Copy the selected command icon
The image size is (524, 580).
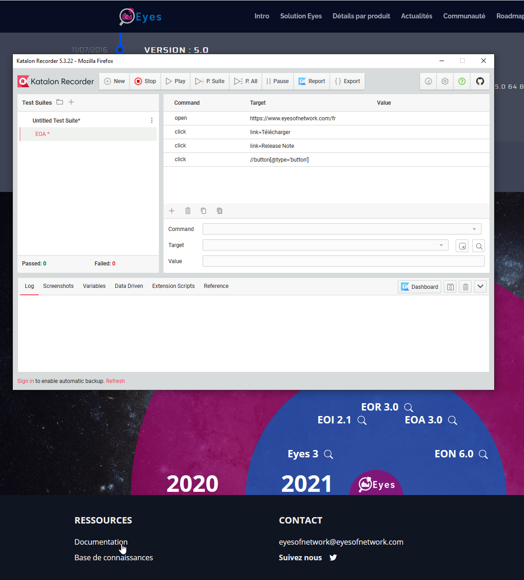click(203, 211)
